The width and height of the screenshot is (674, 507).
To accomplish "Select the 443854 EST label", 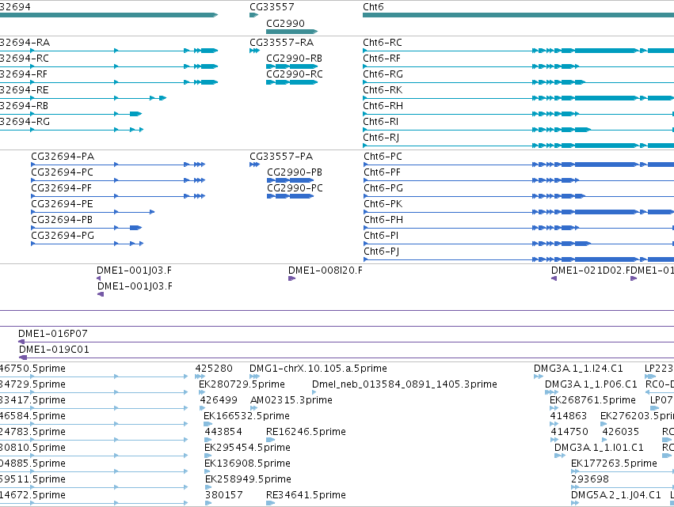I will click(x=223, y=432).
